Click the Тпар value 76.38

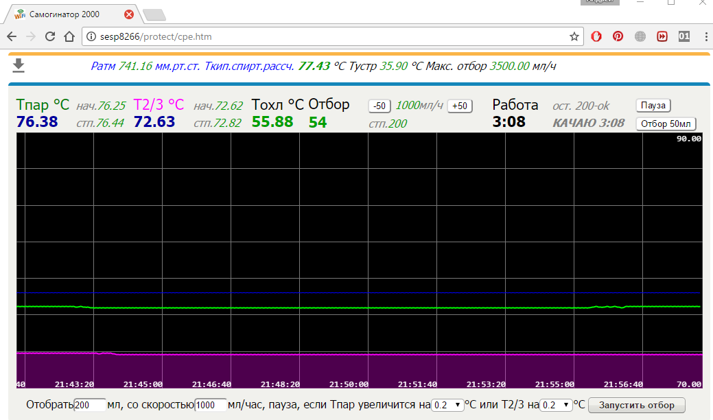[x=37, y=122]
